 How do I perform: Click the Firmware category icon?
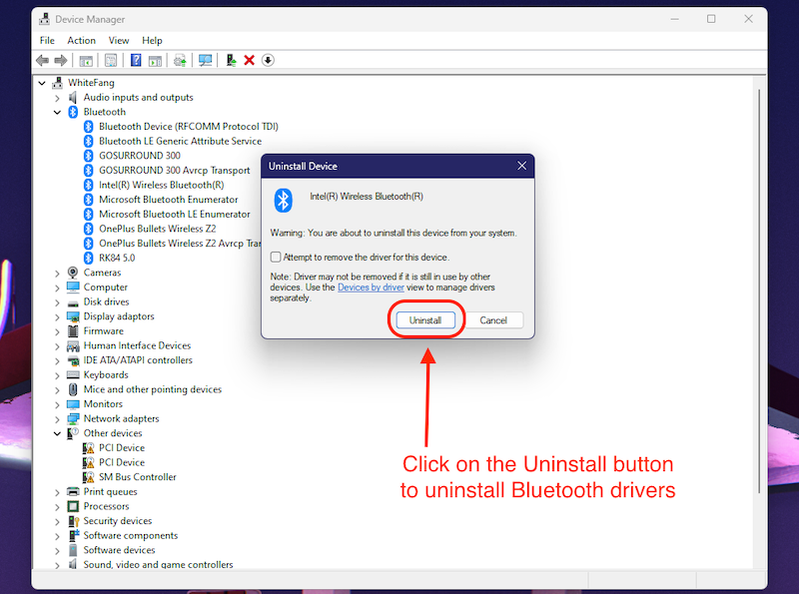(x=73, y=331)
